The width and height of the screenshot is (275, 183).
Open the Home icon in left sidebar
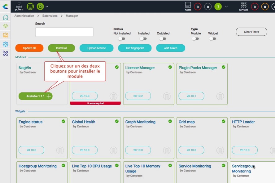pyautogui.click(x=5, y=17)
